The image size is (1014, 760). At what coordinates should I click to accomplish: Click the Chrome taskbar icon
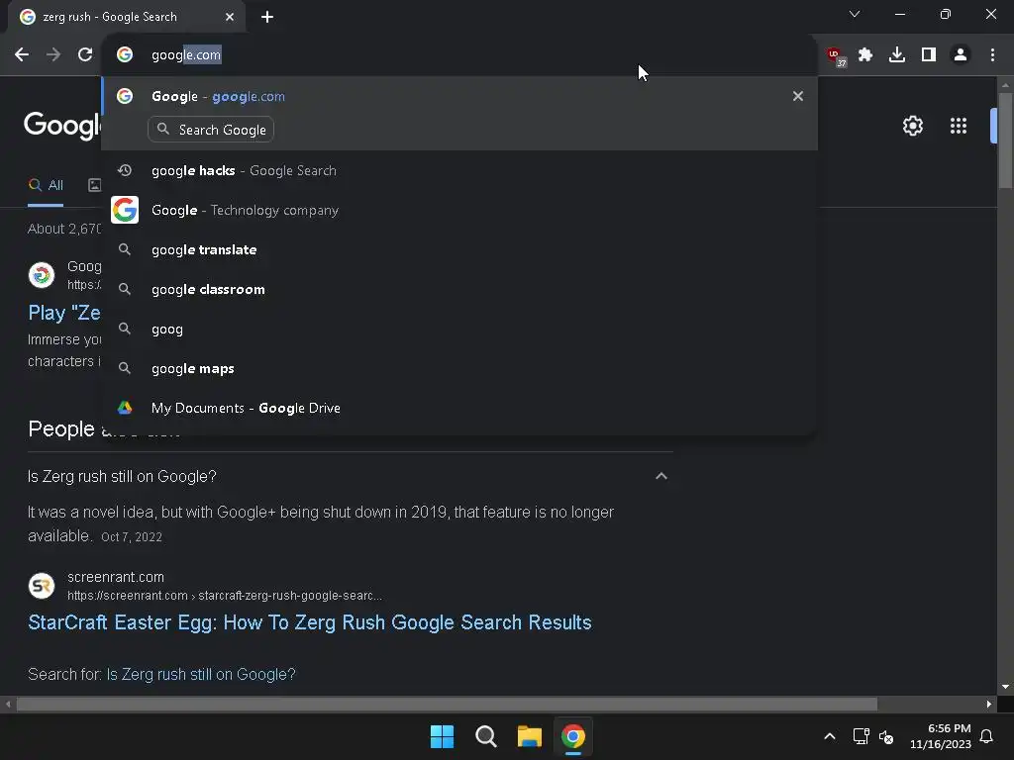573,736
